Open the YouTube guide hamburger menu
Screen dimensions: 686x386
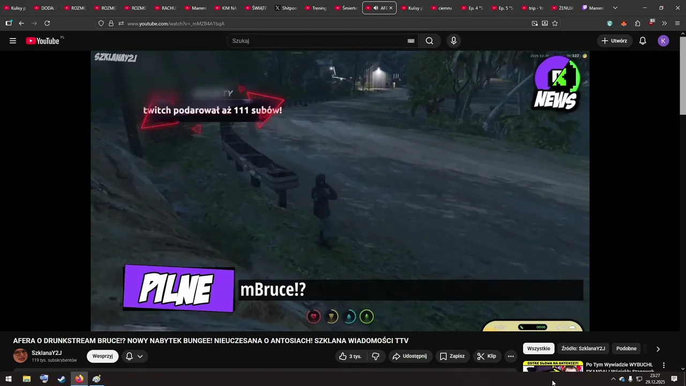pos(13,41)
